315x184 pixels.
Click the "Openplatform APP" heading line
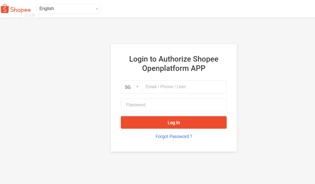point(174,69)
